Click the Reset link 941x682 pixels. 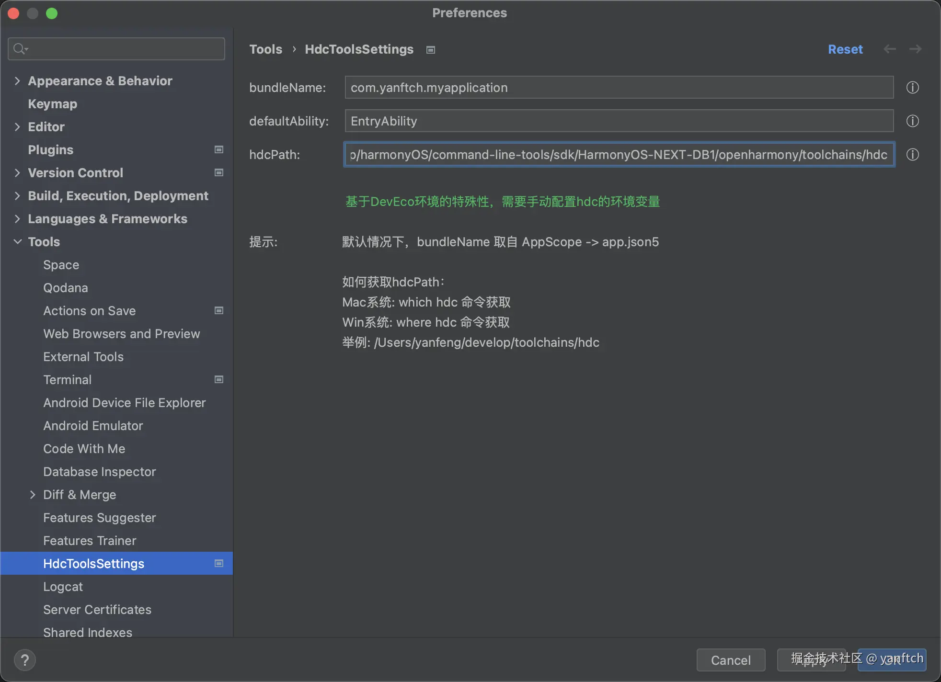(845, 49)
